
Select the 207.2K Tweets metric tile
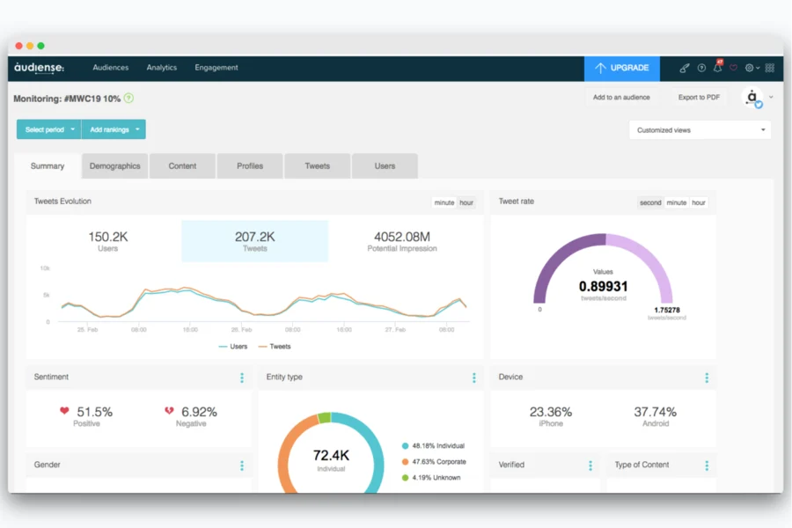coord(254,241)
